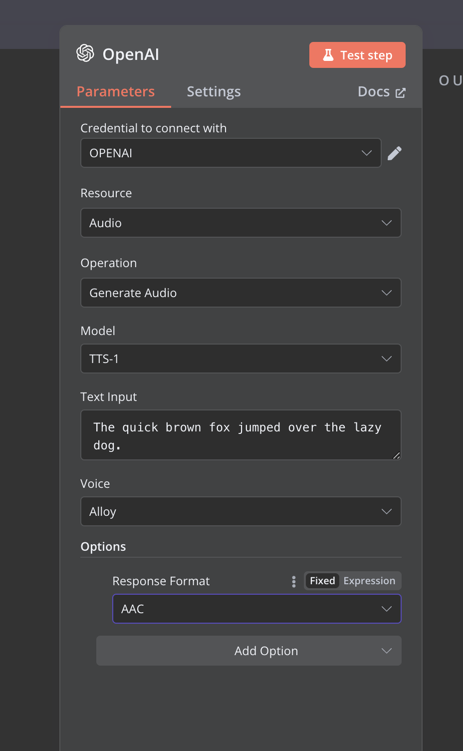
Task: Open the Operation dropdown showing Generate Audio
Action: coord(241,293)
